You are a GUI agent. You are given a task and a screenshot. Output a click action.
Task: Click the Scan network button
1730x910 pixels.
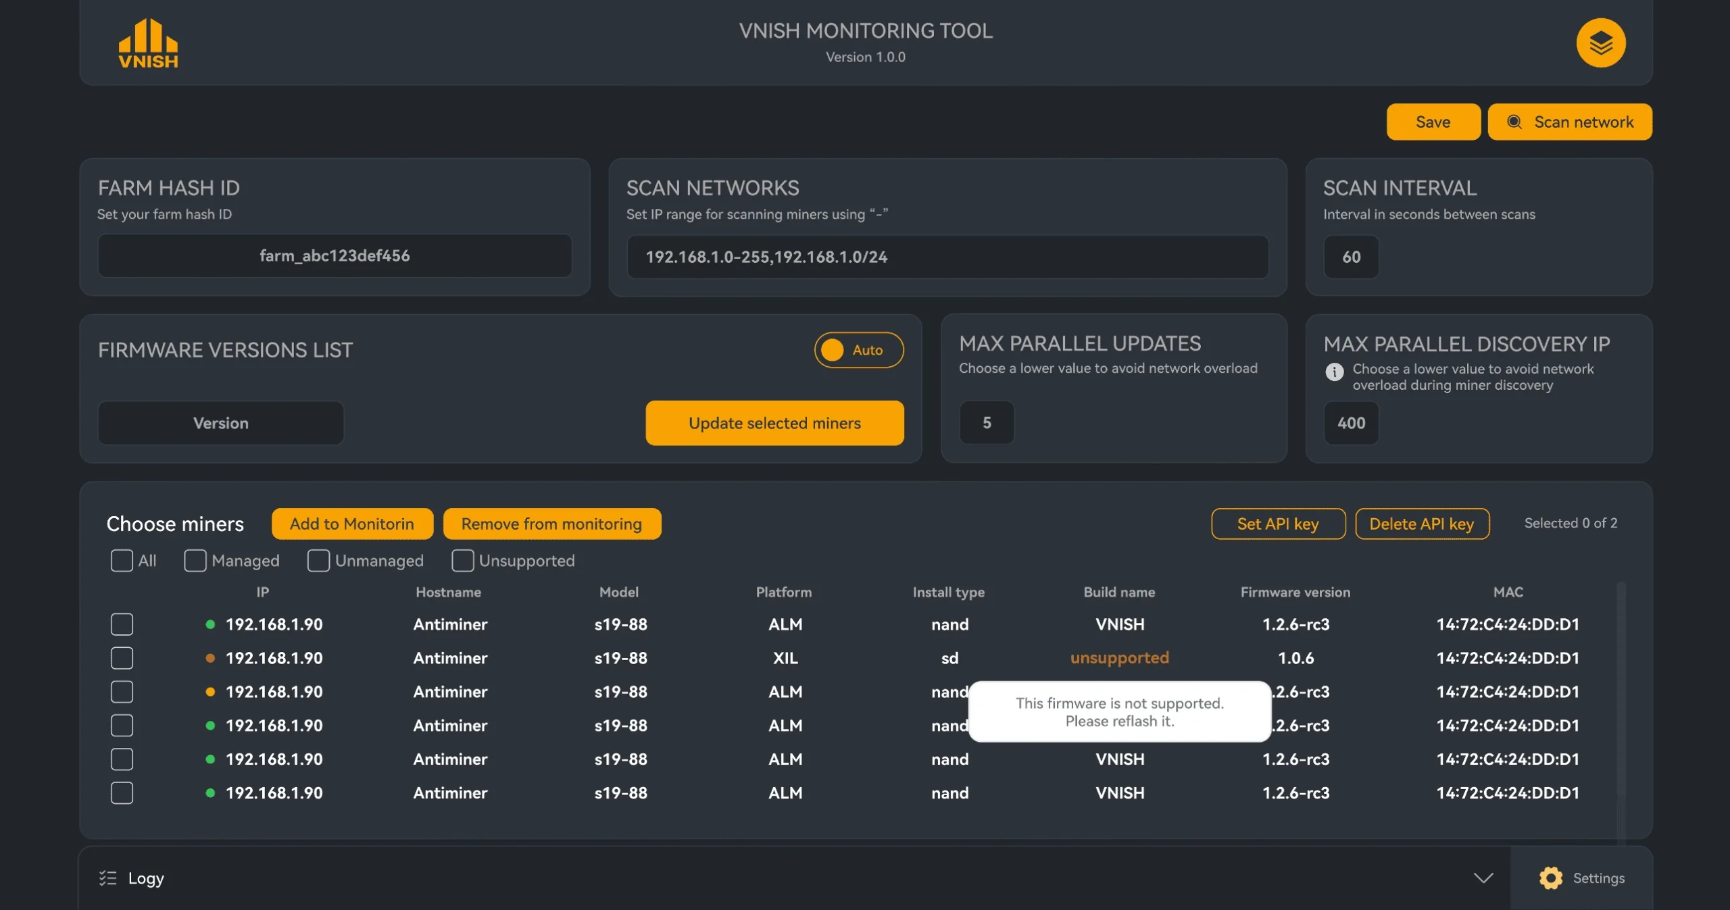tap(1570, 122)
